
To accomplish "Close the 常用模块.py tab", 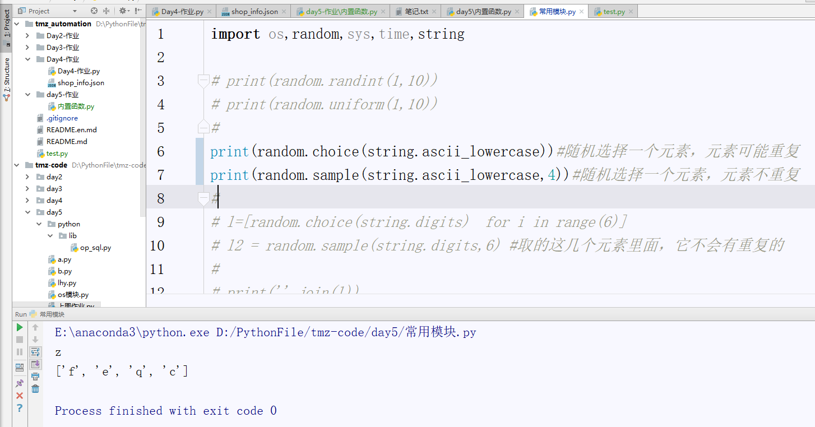I will (x=581, y=12).
